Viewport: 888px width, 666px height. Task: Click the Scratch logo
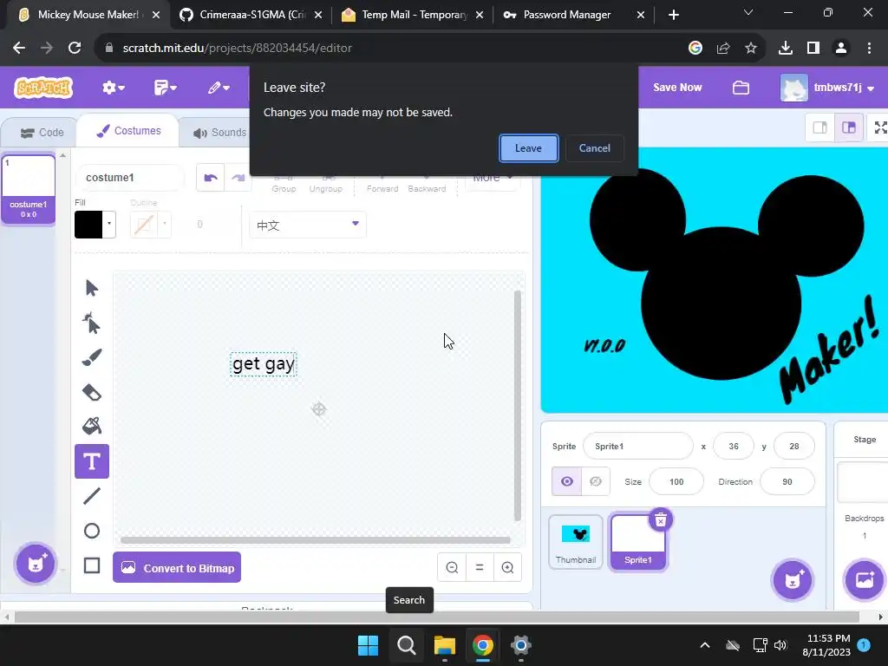[43, 88]
